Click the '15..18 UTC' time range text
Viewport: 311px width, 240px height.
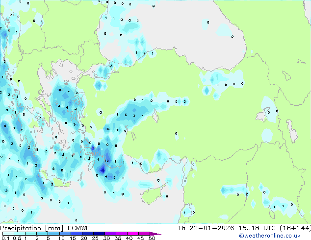(x=257, y=228)
